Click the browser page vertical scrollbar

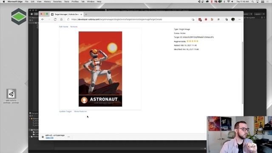pyautogui.click(x=242, y=73)
